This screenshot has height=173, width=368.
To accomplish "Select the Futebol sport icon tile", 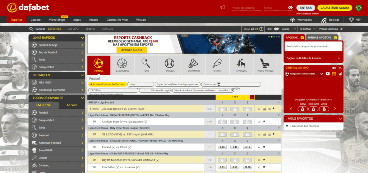I will click(98, 65).
